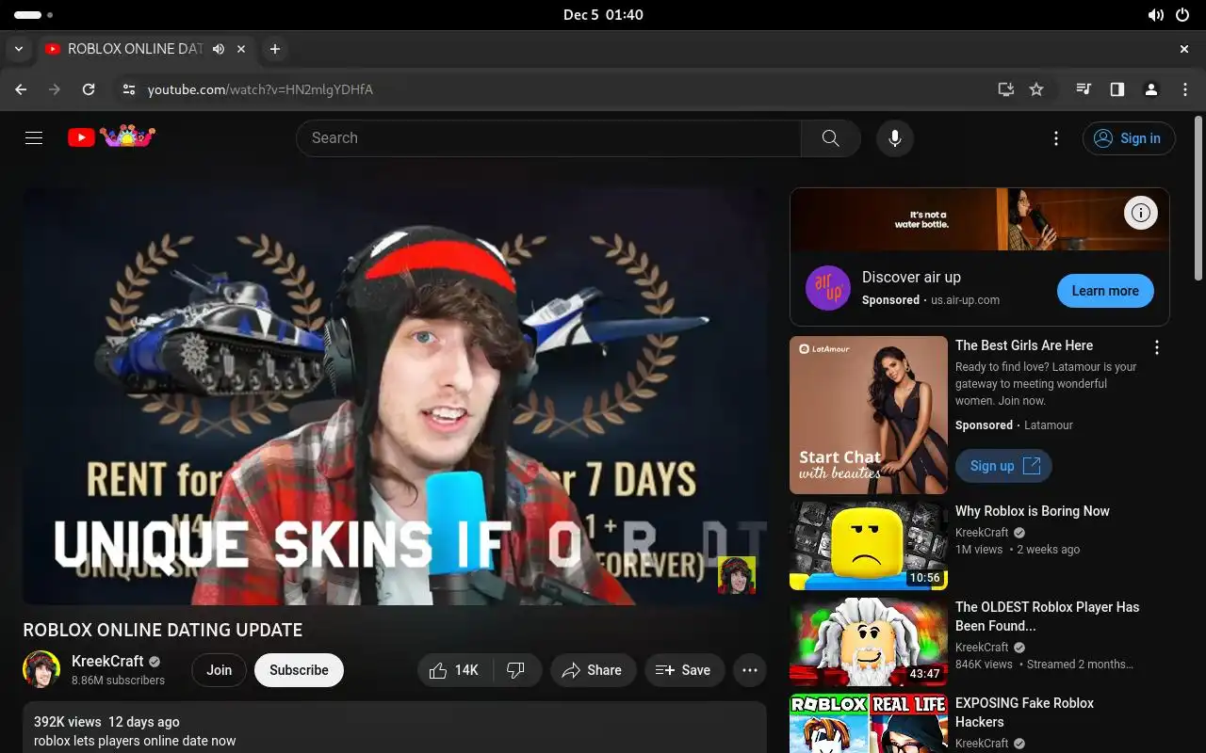The height and width of the screenshot is (753, 1206).
Task: Open the clock Dec 5 01:40
Action: (x=603, y=15)
